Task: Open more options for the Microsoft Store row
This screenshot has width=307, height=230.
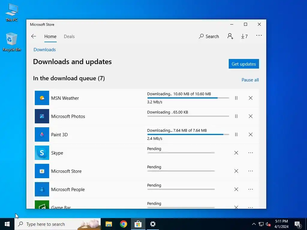Action: [x=251, y=171]
